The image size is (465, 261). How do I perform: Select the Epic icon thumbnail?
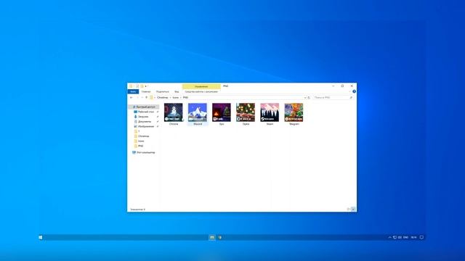click(x=222, y=112)
